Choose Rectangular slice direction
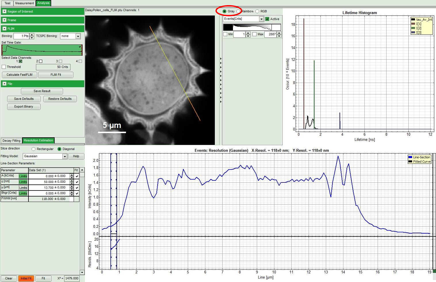 tap(34, 149)
